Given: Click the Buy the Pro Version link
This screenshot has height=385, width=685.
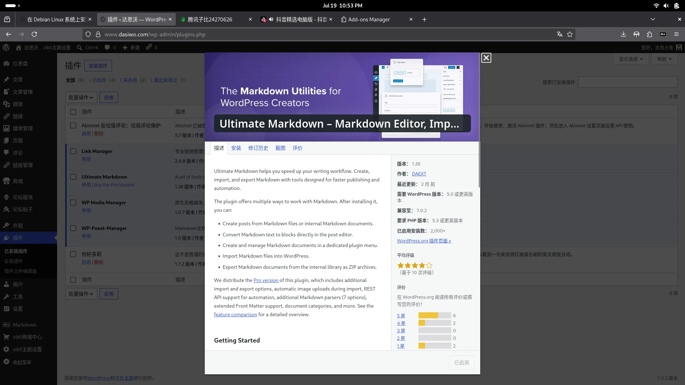Looking at the screenshot, I should click(114, 185).
